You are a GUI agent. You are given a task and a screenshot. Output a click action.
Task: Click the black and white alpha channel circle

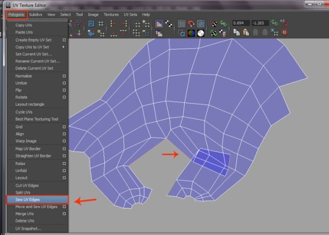tap(201, 33)
